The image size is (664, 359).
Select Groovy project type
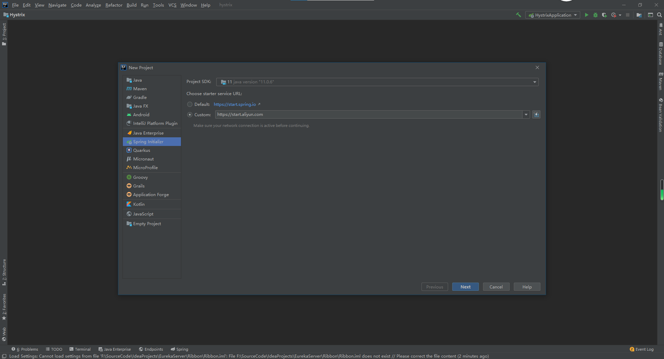click(x=152, y=177)
